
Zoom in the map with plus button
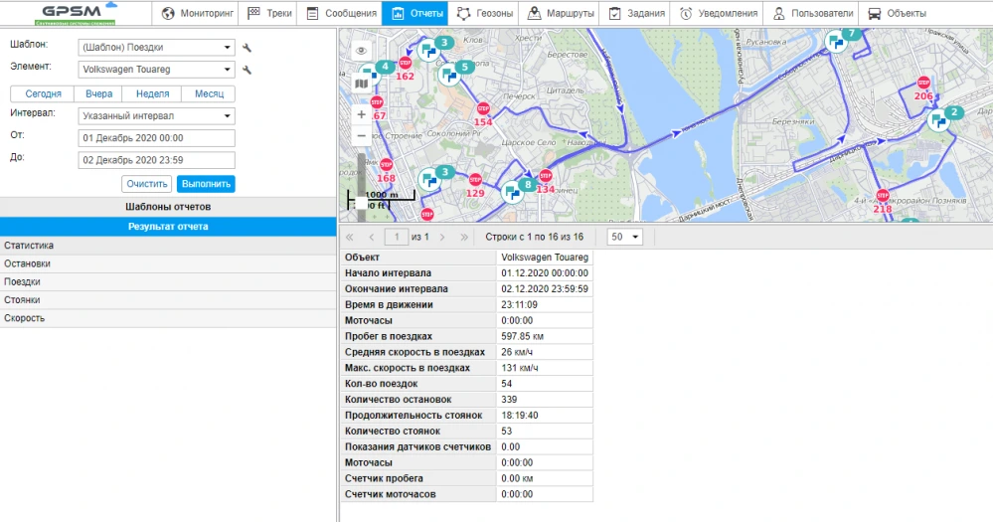(x=361, y=114)
